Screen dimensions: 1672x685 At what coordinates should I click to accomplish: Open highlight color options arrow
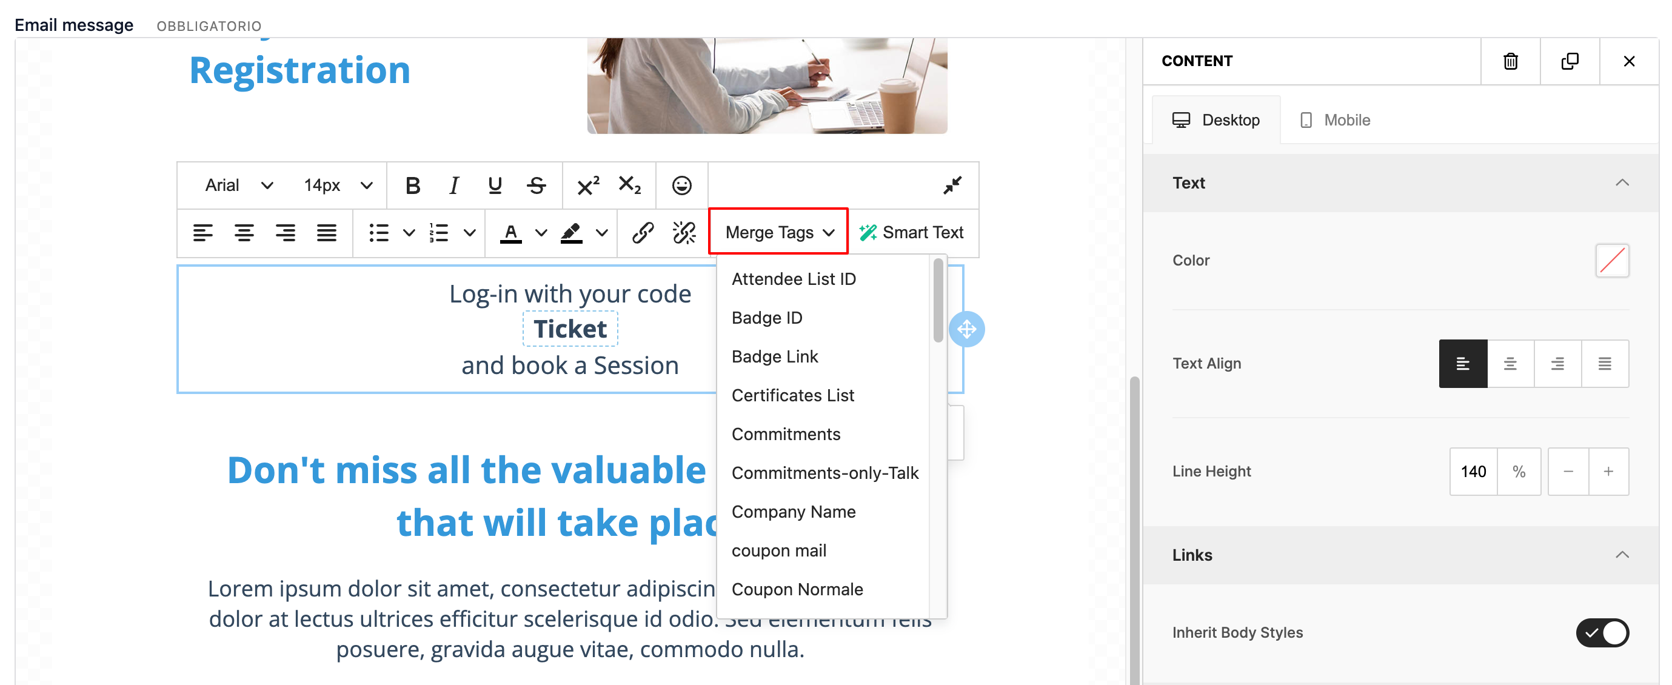point(603,232)
